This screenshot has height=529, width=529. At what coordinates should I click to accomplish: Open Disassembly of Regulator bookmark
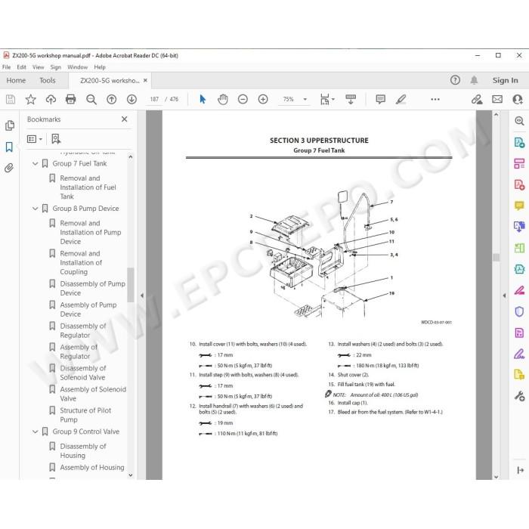pyautogui.click(x=82, y=331)
